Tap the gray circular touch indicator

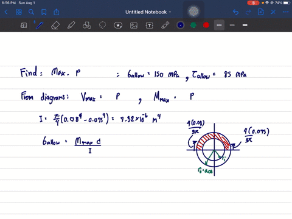tap(193, 12)
